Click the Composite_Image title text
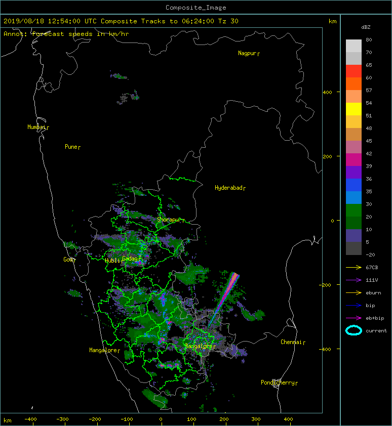Image resolution: width=392 pixels, height=426 pixels. (196, 8)
